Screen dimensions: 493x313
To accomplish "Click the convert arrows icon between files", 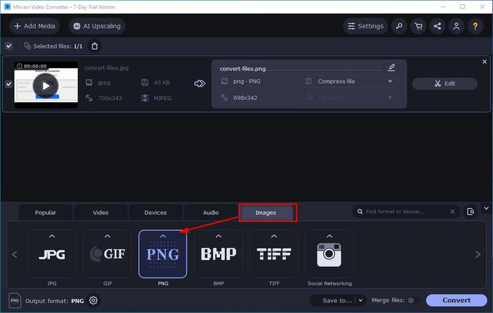I will pos(200,84).
